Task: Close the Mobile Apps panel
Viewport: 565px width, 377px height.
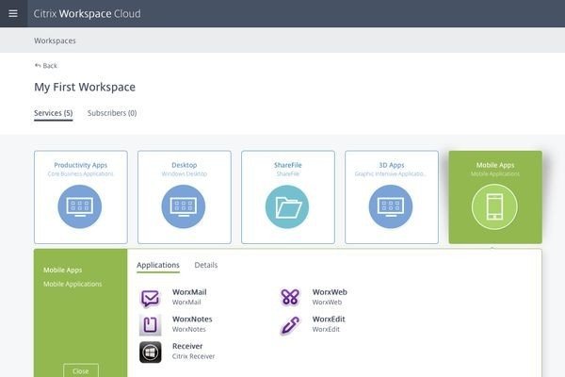Action: [x=80, y=370]
